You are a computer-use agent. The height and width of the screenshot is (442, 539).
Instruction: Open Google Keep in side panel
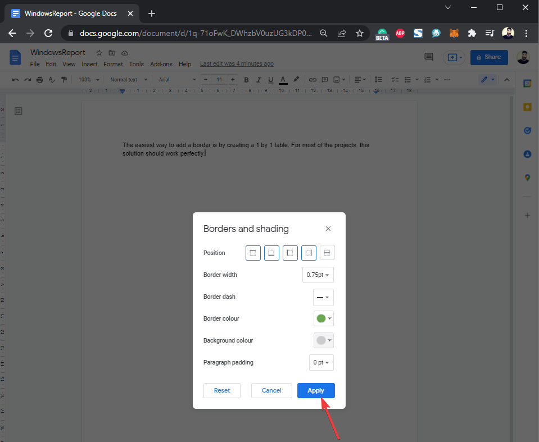click(527, 107)
